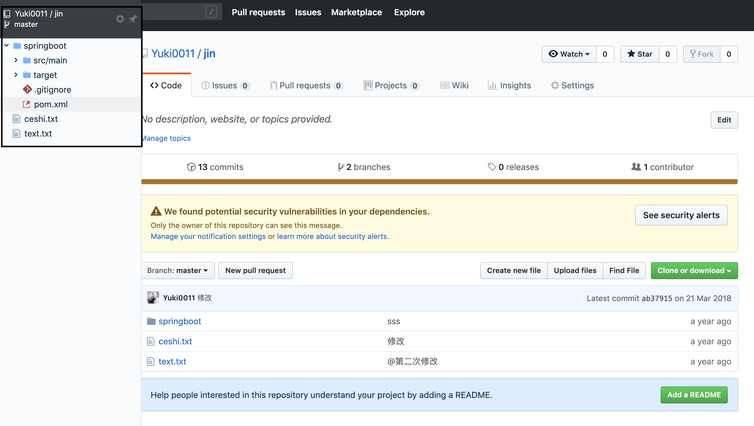This screenshot has height=426, width=754.
Task: Open ceshi.txt in the file list
Action: tap(175, 341)
